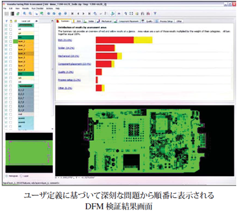
Task: Go to next result arrow icon
Action: [x=83, y=14]
